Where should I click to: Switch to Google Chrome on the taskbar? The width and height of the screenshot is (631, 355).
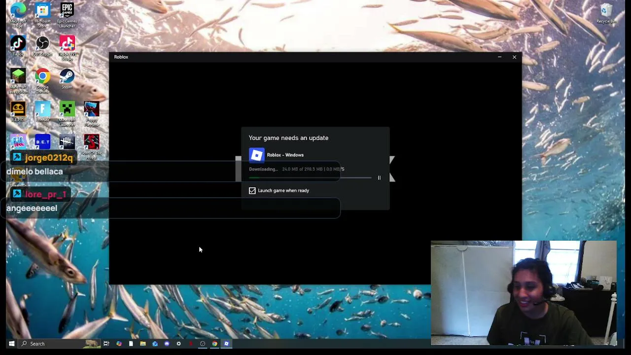(214, 344)
